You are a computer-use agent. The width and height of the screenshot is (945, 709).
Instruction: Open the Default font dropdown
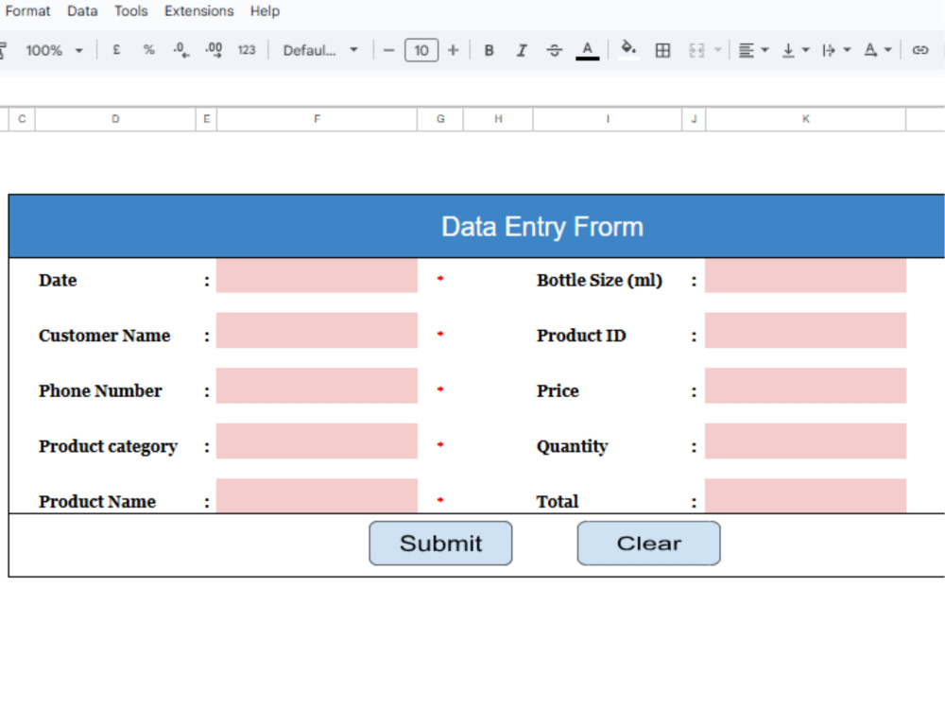320,50
